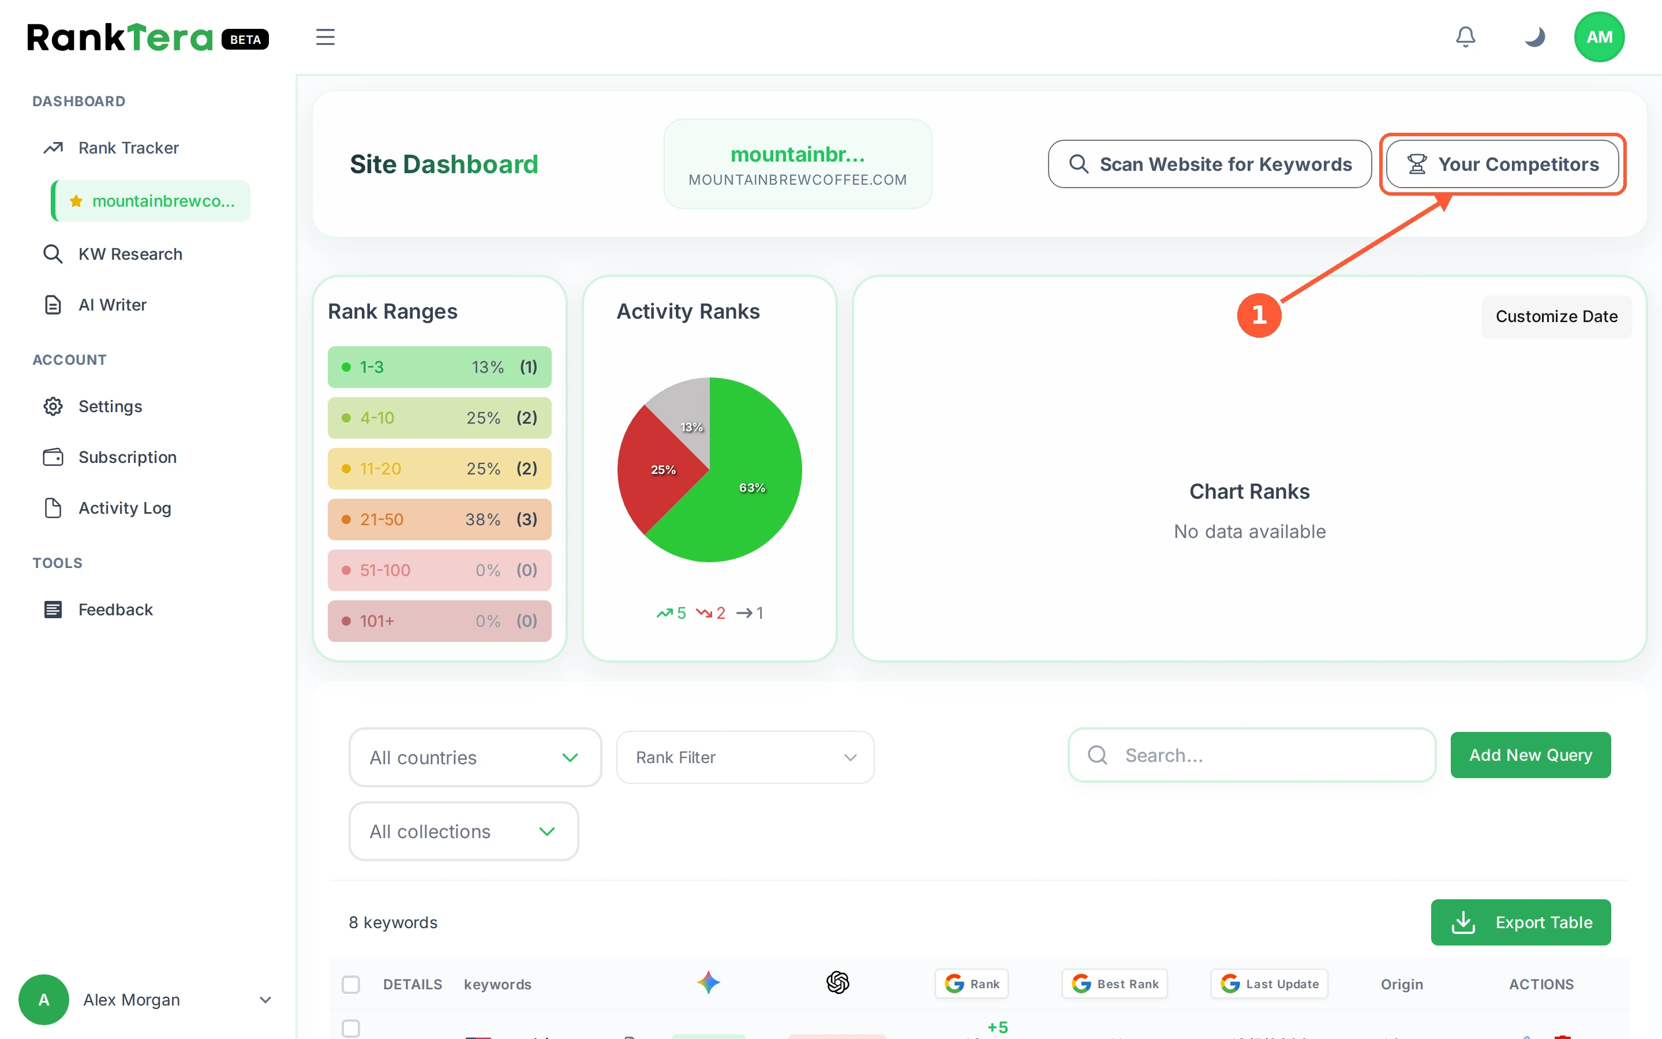Click the ChatGPT column icon
Screen dimensions: 1662x1039
point(837,982)
